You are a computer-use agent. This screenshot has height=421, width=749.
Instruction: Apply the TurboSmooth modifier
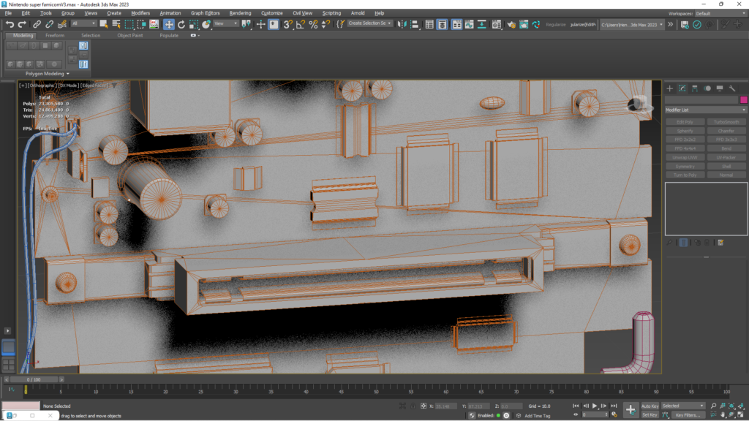727,121
